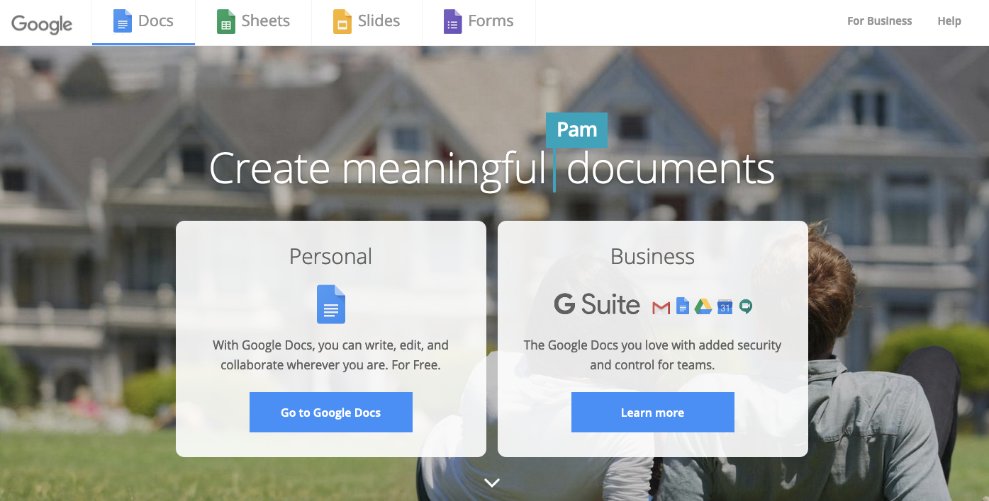Viewport: 989px width, 501px height.
Task: Click the G Suite logo
Action: point(597,305)
